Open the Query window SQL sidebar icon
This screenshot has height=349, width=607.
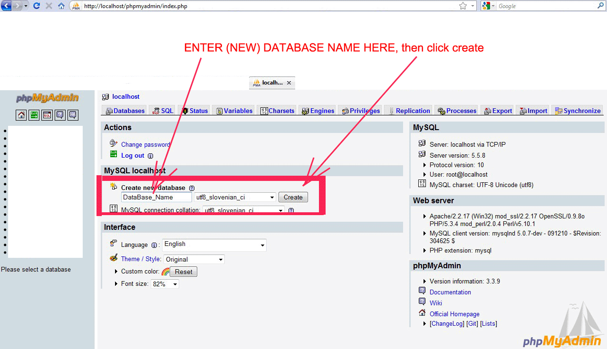[47, 115]
